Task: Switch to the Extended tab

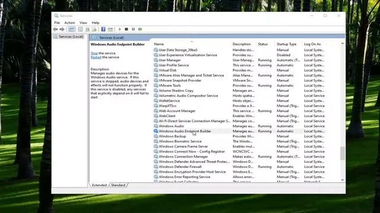Action: click(99, 185)
